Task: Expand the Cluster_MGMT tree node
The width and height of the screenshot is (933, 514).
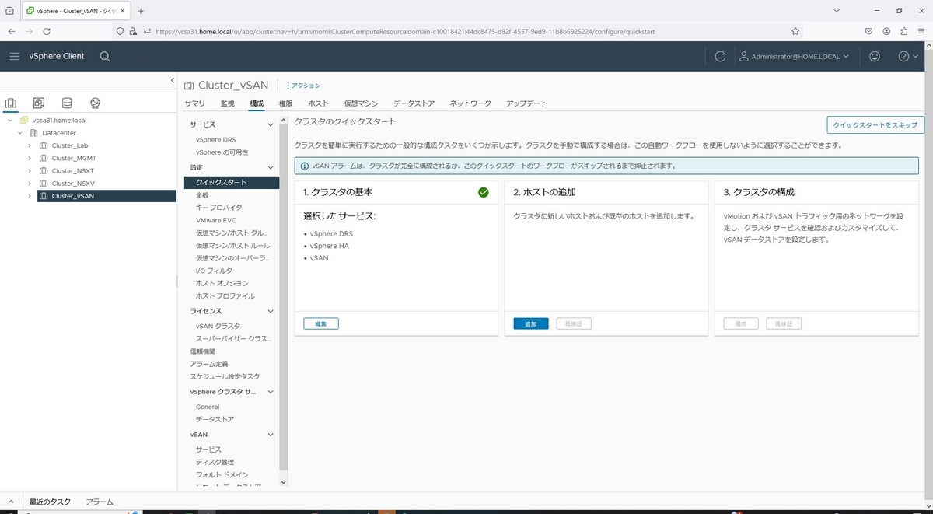Action: 30,158
